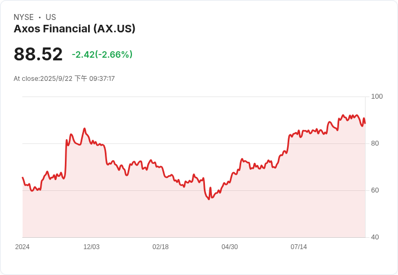Select the 88.52 current price
This screenshot has width=398, height=275.
38,54
